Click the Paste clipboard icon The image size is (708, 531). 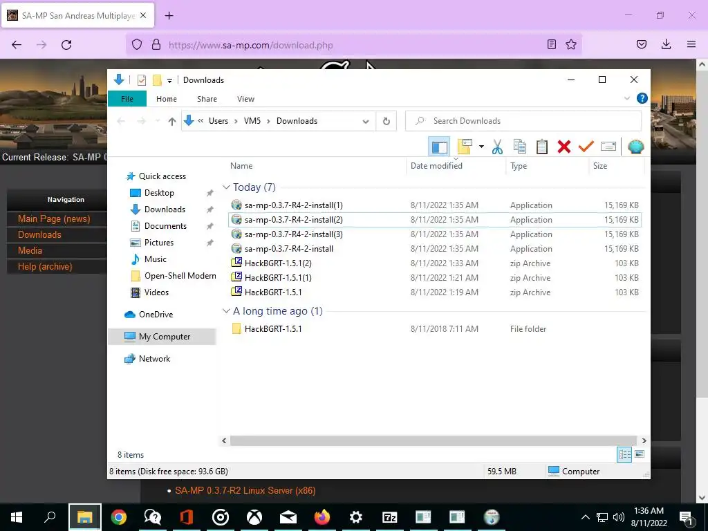pos(542,147)
